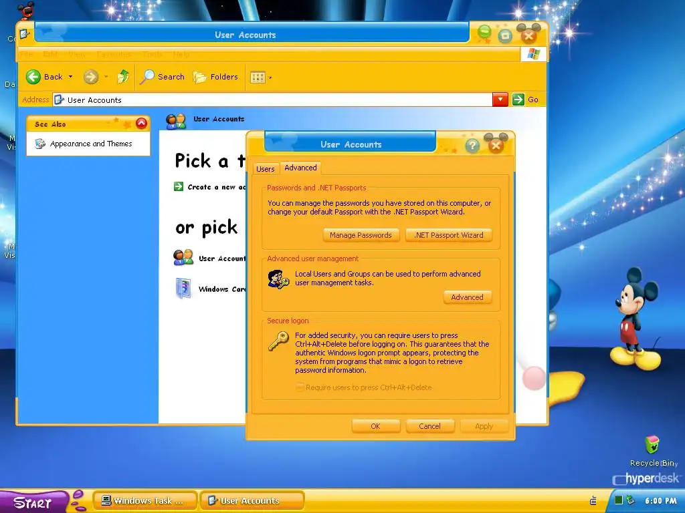Click the Windows CardSpace icon
Image resolution: width=685 pixels, height=513 pixels.
coord(183,289)
